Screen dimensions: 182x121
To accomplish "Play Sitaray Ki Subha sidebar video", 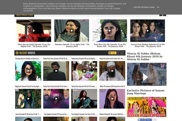I will (147, 74).
